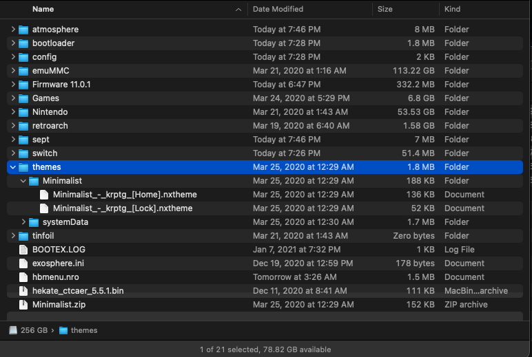Click the 'Jan 7, 2021 at 7:32 PM' date
Screen dimensions: 532x357
[x=296, y=249]
